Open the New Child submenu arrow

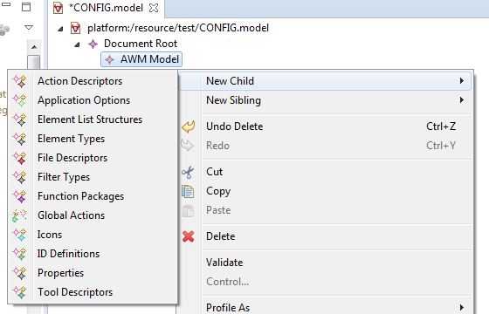tap(462, 81)
